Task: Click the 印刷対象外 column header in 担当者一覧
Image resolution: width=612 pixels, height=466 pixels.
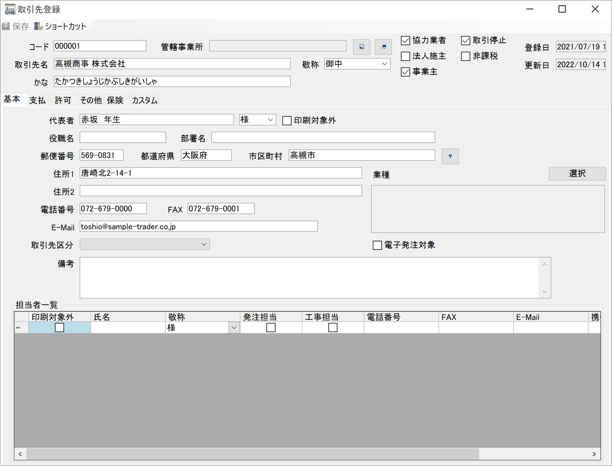Action: (59, 317)
